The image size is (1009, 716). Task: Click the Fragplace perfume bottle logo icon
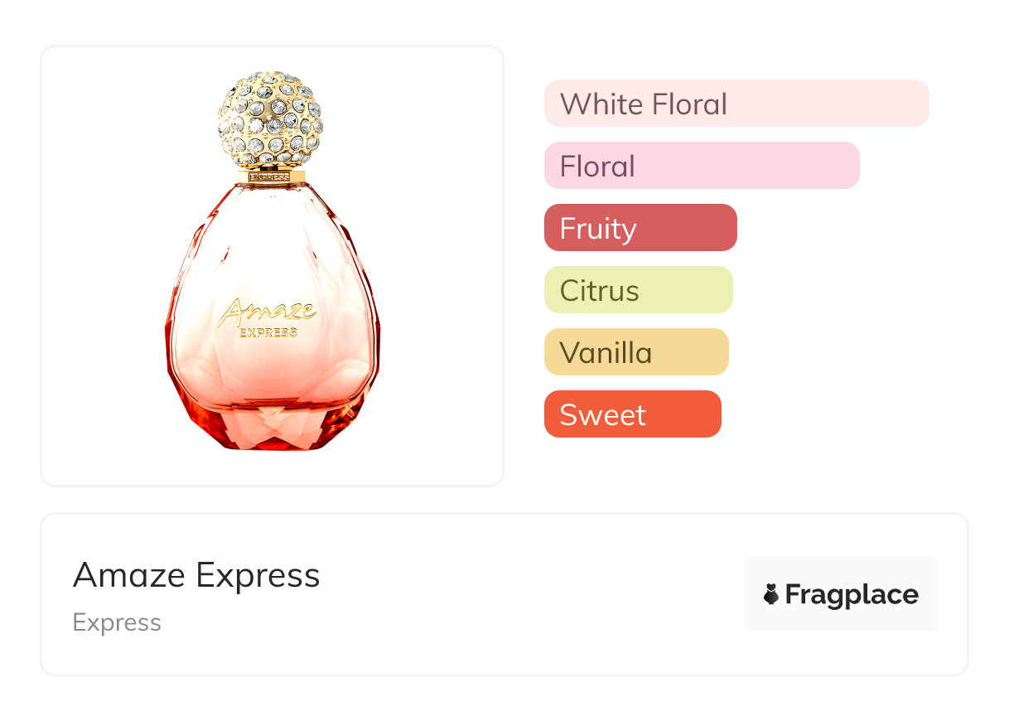point(771,594)
